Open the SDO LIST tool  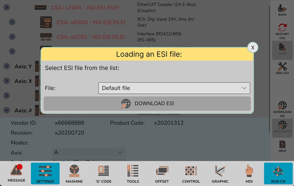[282, 68]
